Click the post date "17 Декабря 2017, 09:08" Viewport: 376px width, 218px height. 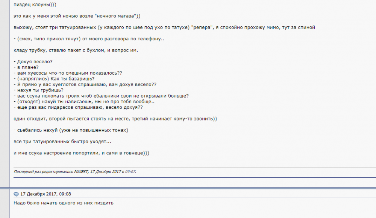45,194
